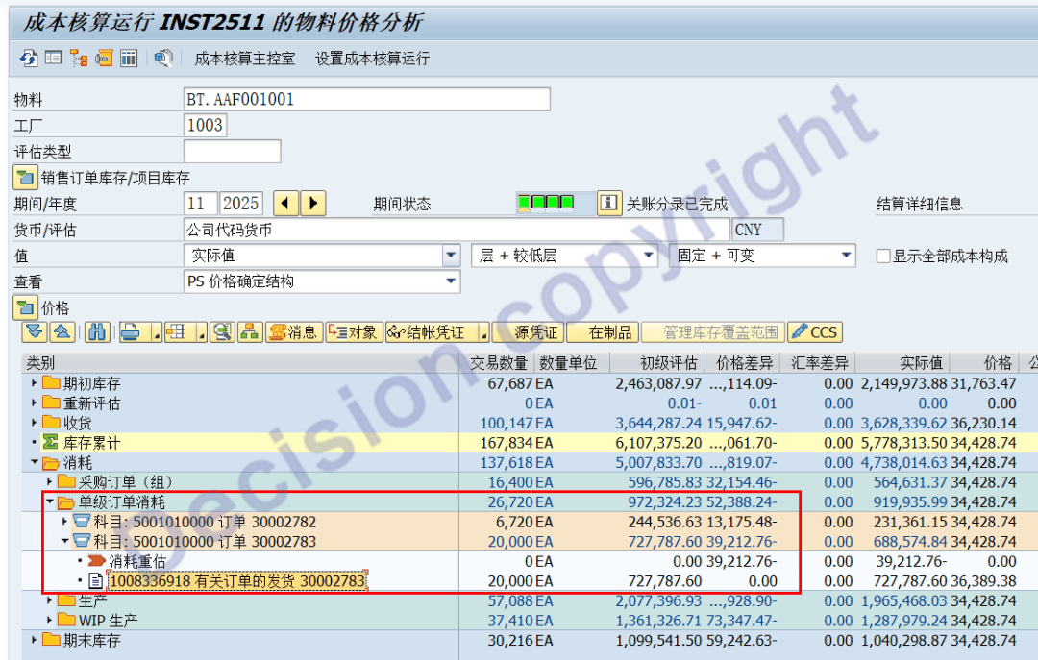Screen dimensions: 1038x660
Task: Collapse the 单级订单消耗 tree node
Action: click(x=49, y=501)
